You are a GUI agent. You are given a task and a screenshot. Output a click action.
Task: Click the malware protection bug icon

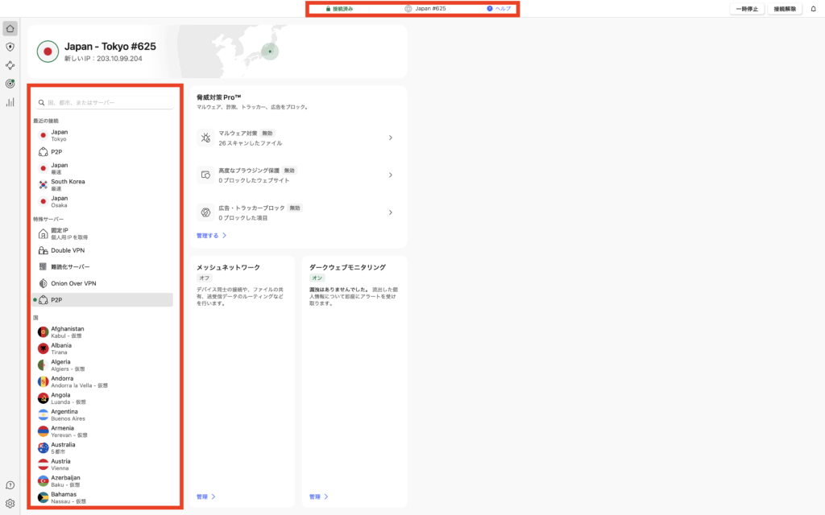205,138
